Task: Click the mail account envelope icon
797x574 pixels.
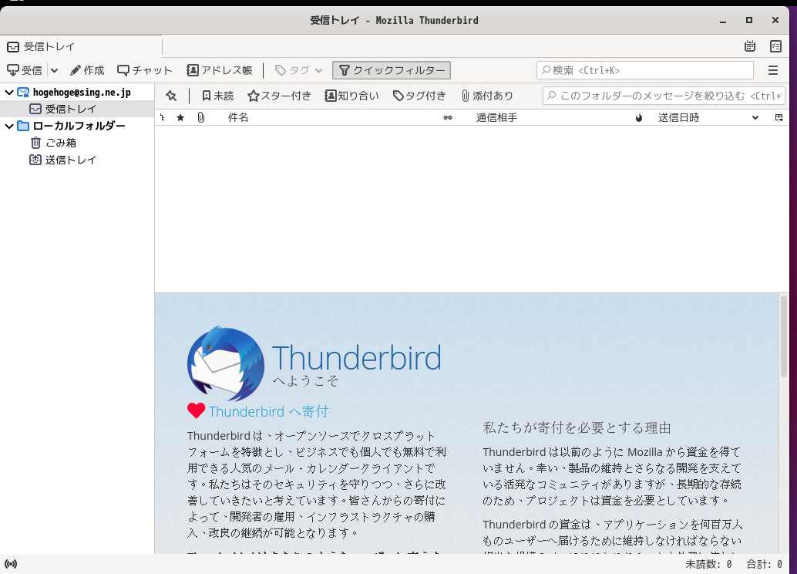Action: click(x=23, y=92)
